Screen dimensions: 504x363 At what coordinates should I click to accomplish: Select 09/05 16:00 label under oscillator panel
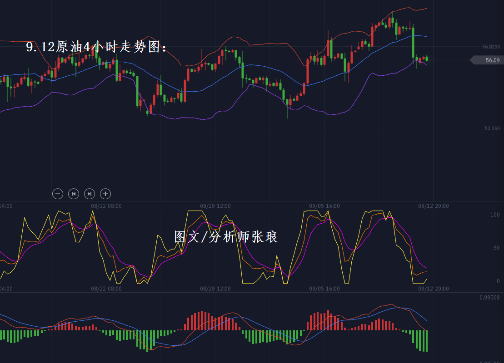pyautogui.click(x=324, y=289)
